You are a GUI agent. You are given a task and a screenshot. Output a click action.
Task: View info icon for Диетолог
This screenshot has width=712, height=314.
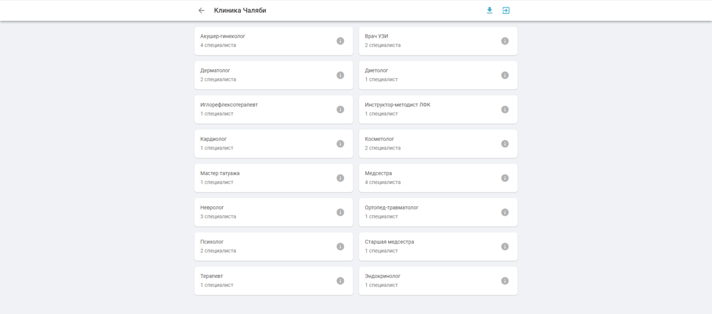(505, 75)
